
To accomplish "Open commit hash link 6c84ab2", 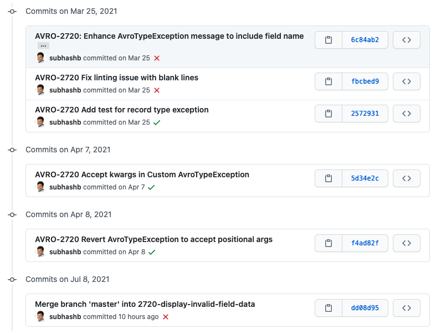I will (x=365, y=40).
